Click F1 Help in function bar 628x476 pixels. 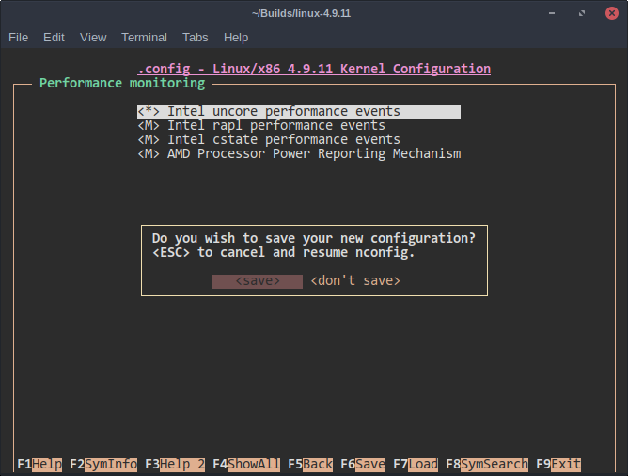(39, 465)
